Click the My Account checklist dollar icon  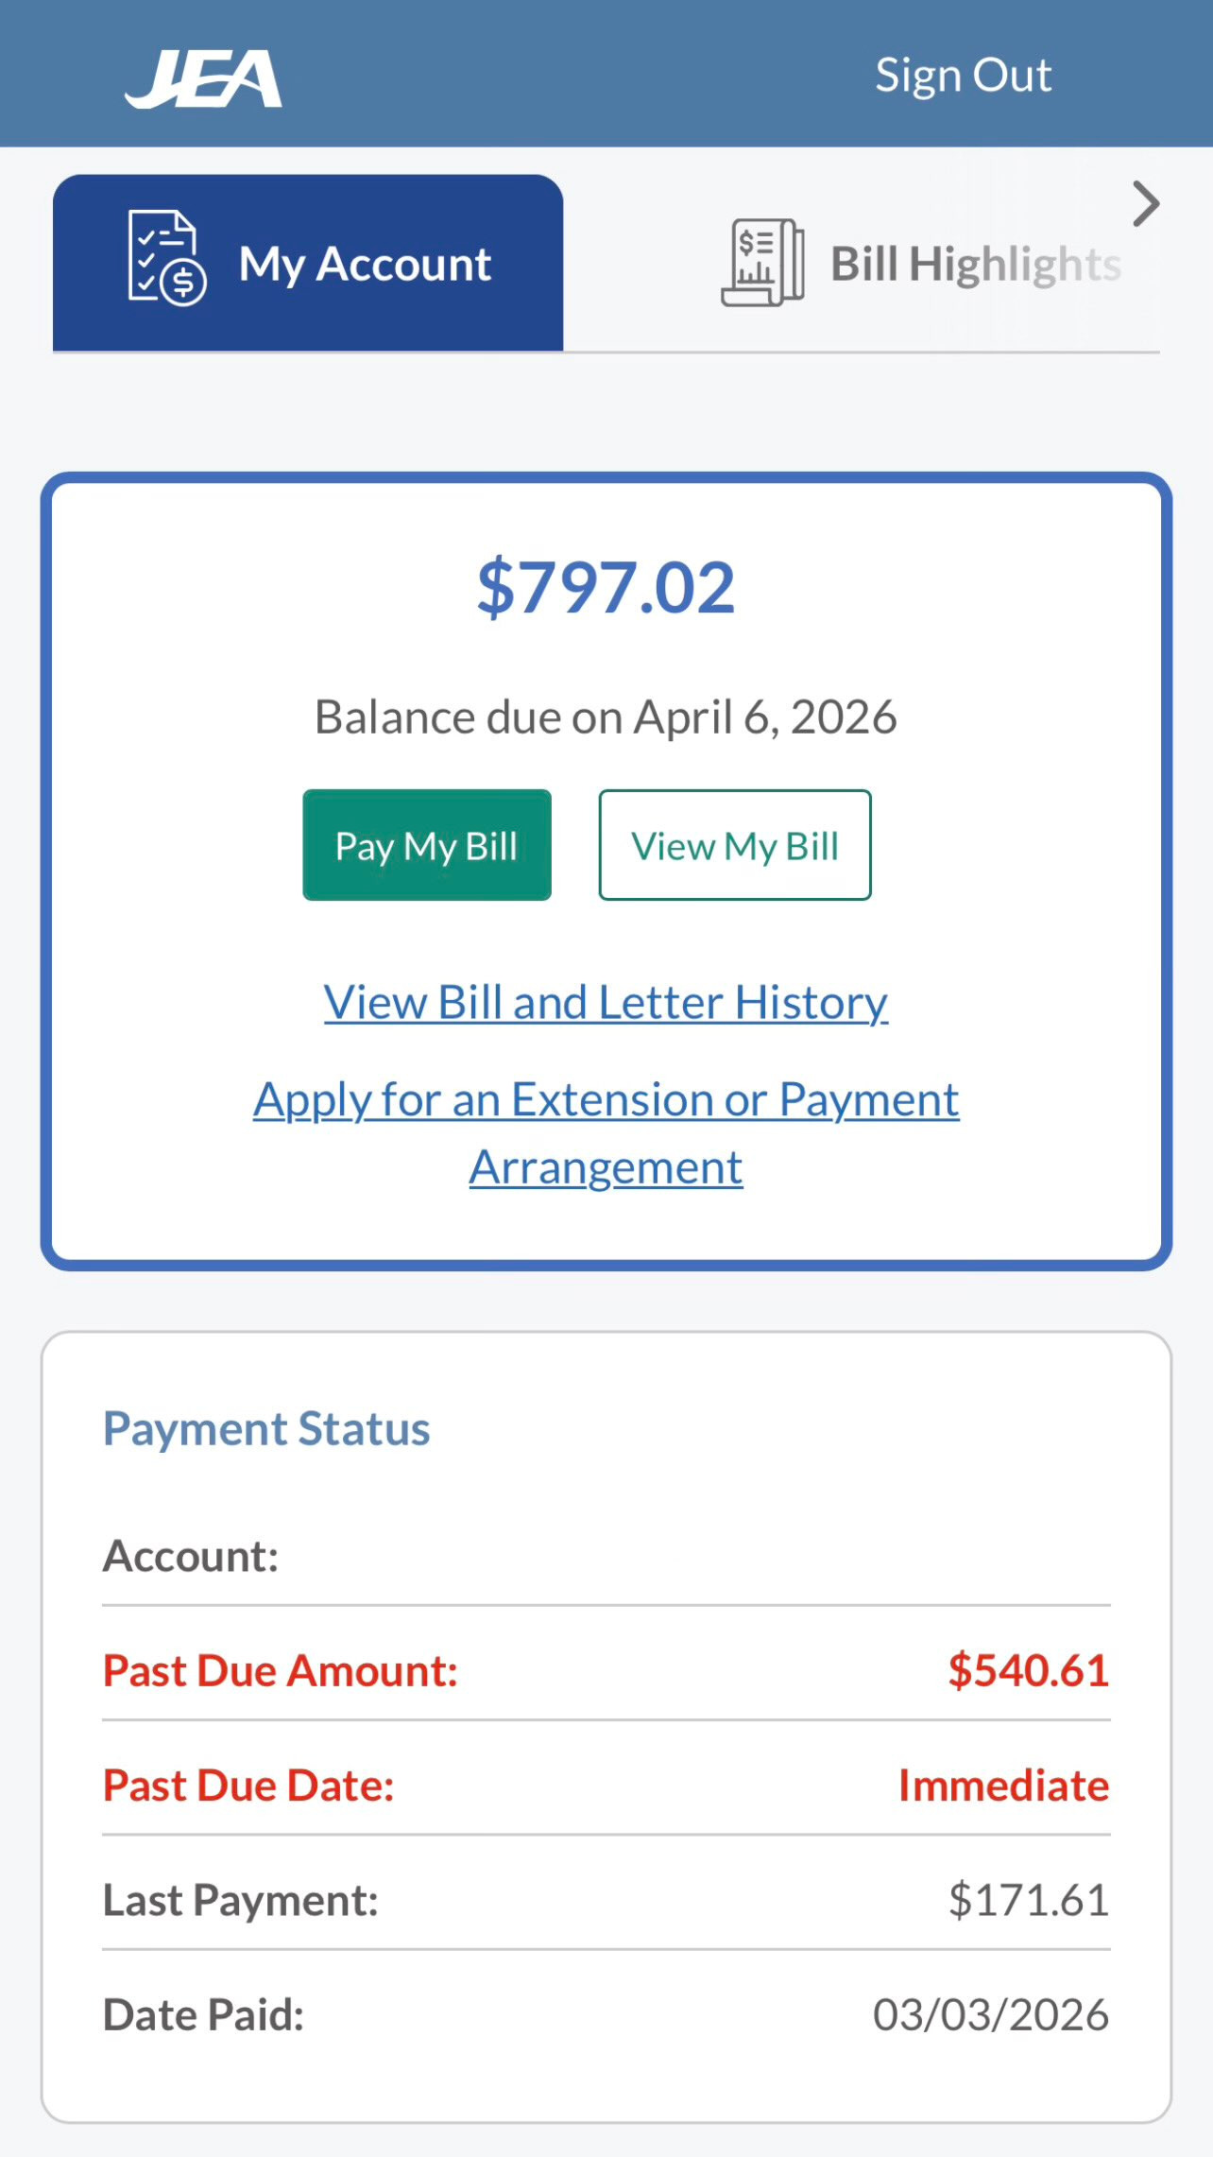(167, 258)
